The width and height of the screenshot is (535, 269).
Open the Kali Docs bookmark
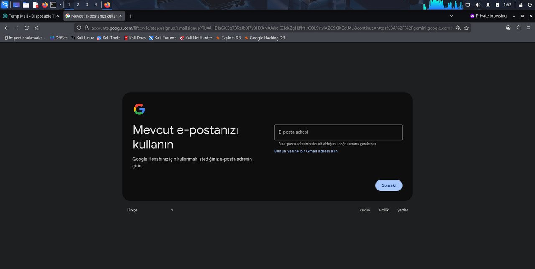(x=135, y=38)
